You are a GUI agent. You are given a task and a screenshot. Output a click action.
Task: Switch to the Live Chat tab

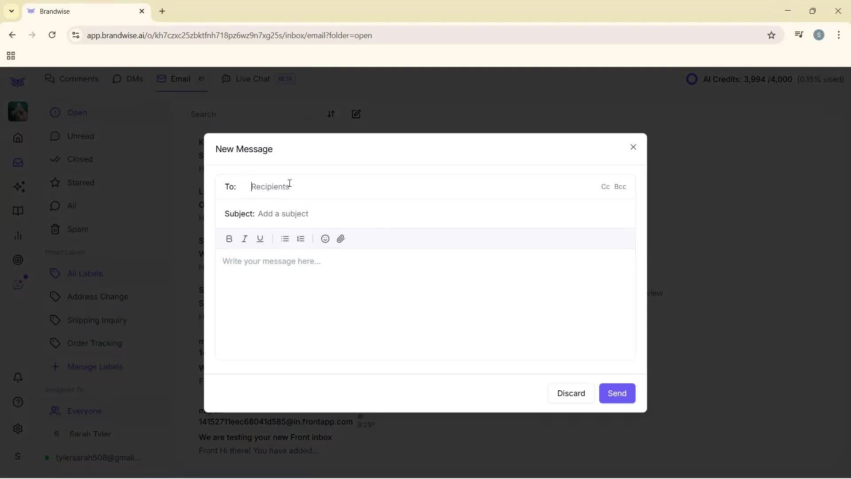[x=252, y=79]
